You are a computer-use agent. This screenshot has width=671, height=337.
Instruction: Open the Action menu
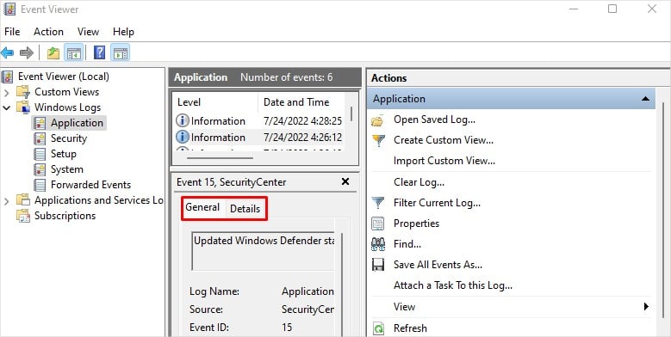click(x=48, y=32)
